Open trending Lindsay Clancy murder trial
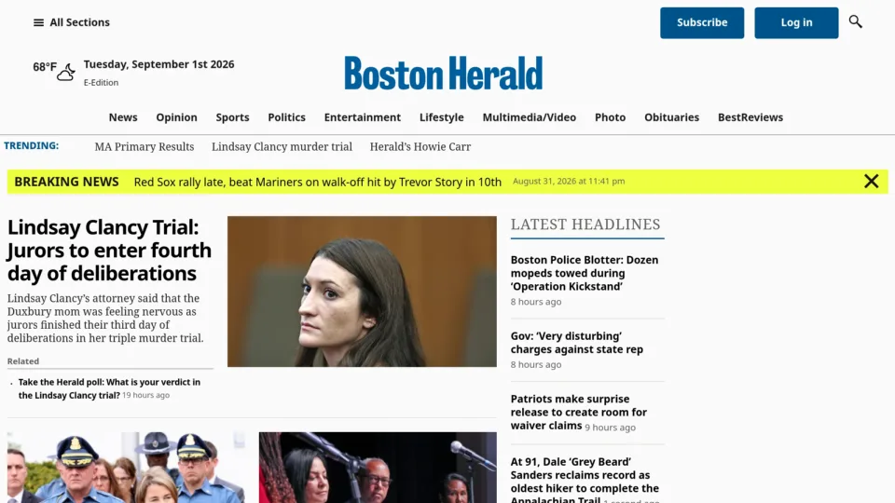This screenshot has width=895, height=503. pos(282,147)
